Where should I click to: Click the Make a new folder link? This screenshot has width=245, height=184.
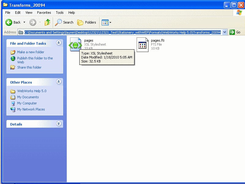click(x=31, y=52)
